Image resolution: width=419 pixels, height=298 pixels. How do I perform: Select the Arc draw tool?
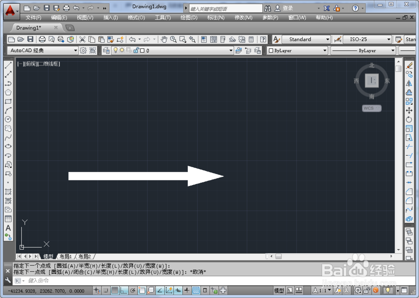pos(8,110)
